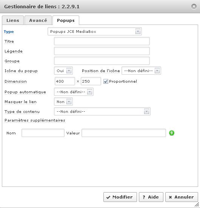
Task: Switch to the Liens tab
Action: [13, 20]
